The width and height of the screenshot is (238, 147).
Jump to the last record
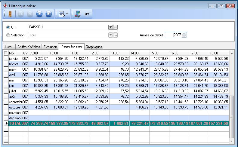pyautogui.click(x=48, y=14)
